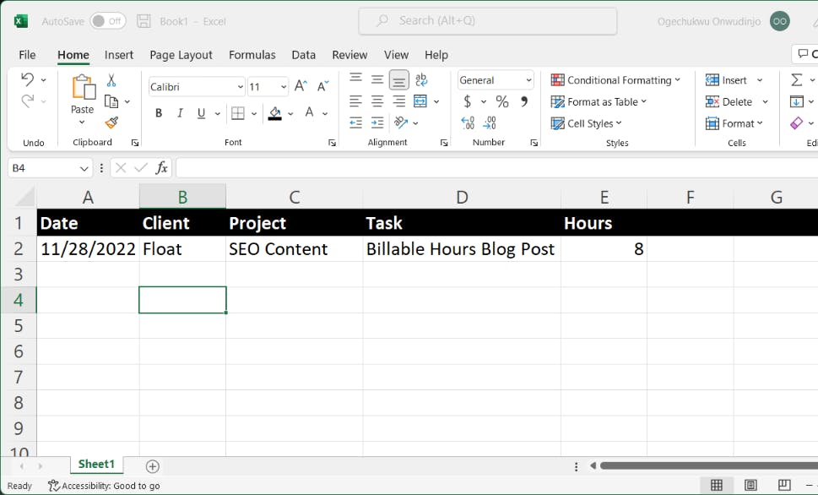Toggle the AutoSave switch
This screenshot has height=495, width=818.
(x=108, y=21)
